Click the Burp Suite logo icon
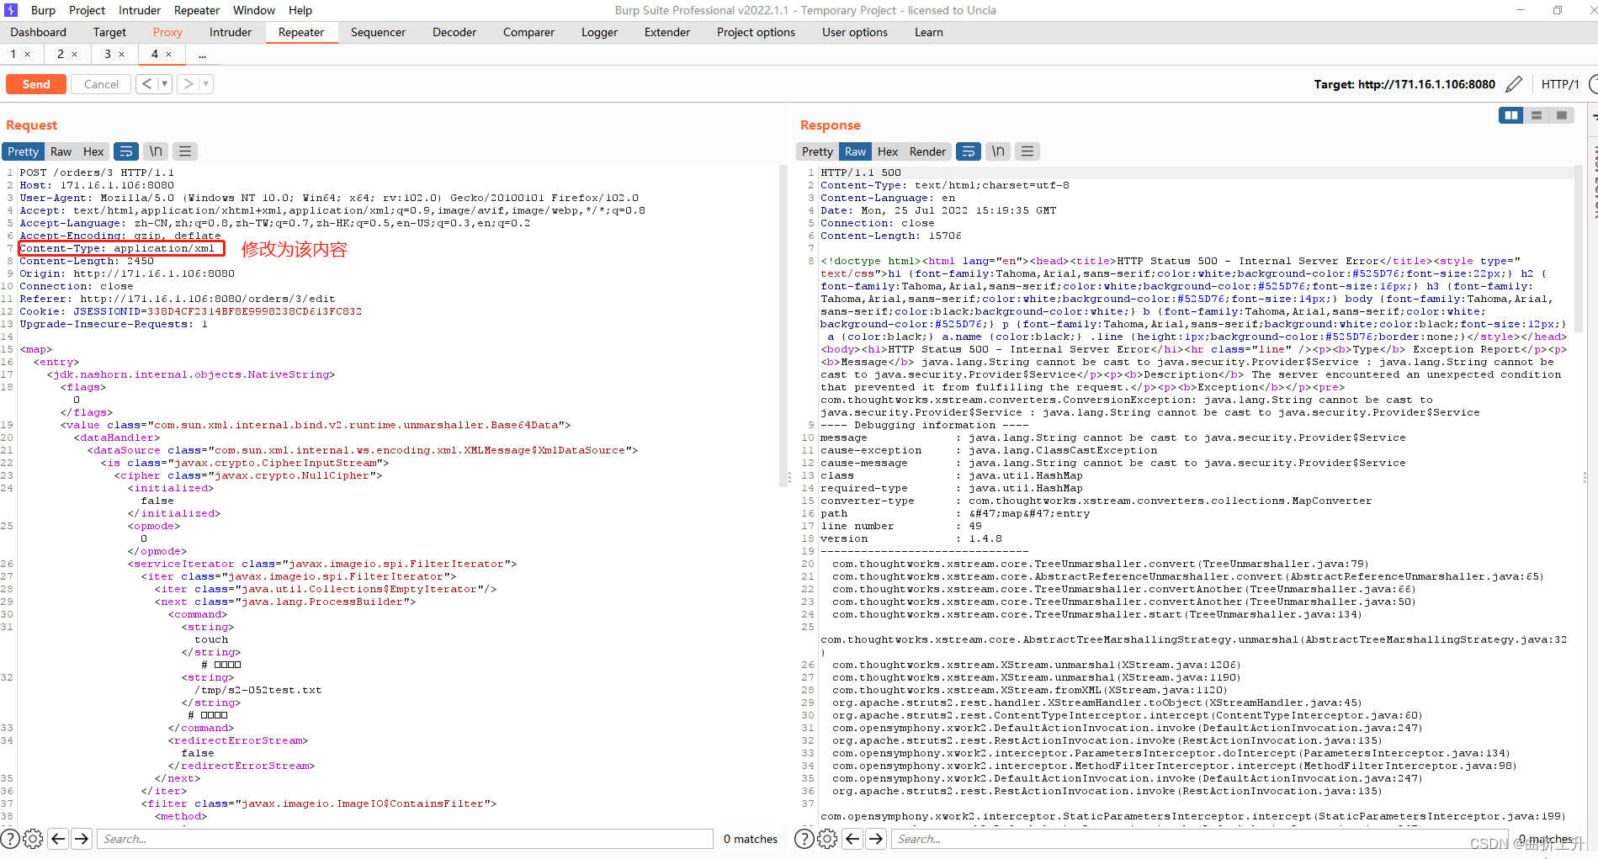 [11, 10]
